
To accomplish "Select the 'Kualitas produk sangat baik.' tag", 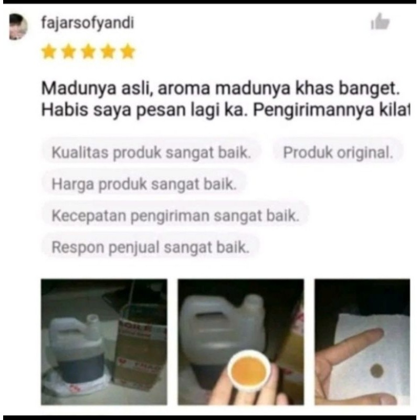I will point(151,152).
